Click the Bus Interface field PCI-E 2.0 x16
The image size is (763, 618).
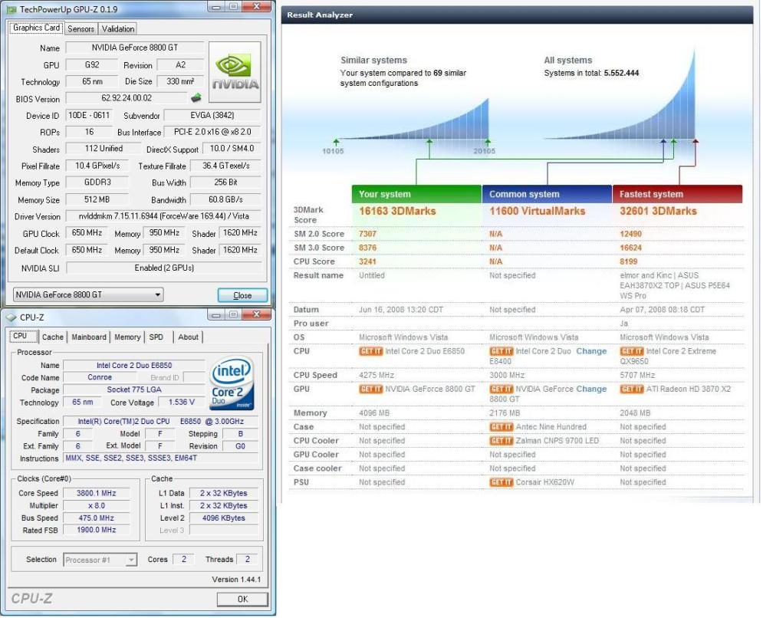(x=212, y=132)
